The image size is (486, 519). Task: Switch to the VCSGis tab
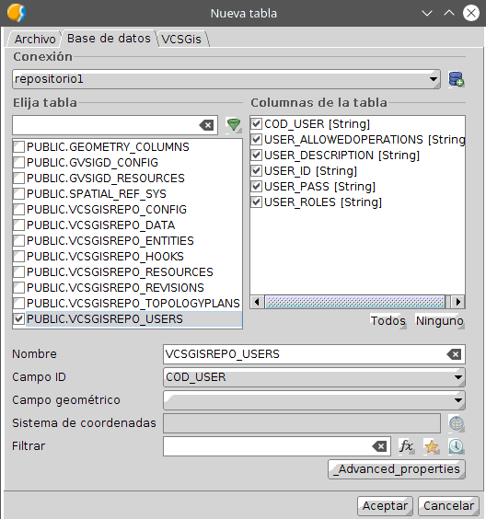[181, 39]
